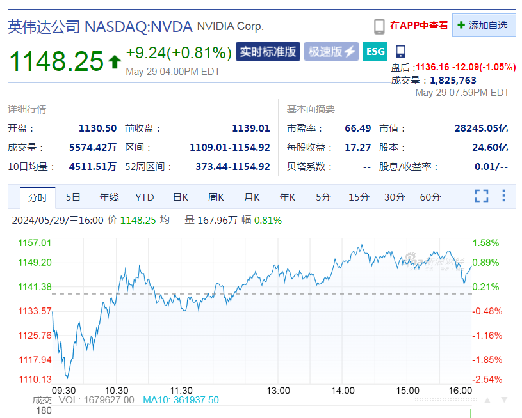
Task: Click the fullscreen chart expand icon
Action: click(481, 197)
